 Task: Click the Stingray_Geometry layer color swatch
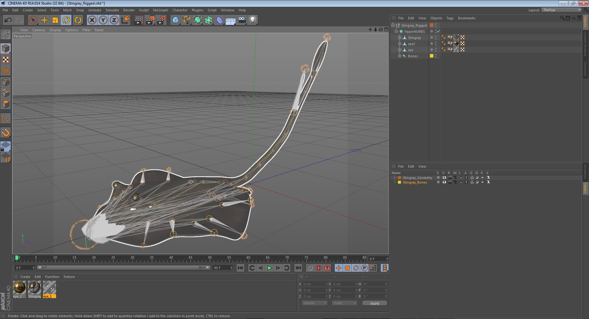click(399, 177)
